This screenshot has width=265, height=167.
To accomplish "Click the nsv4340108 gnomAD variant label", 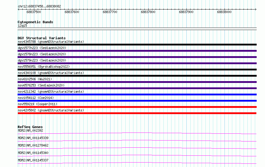I will 51,73.
